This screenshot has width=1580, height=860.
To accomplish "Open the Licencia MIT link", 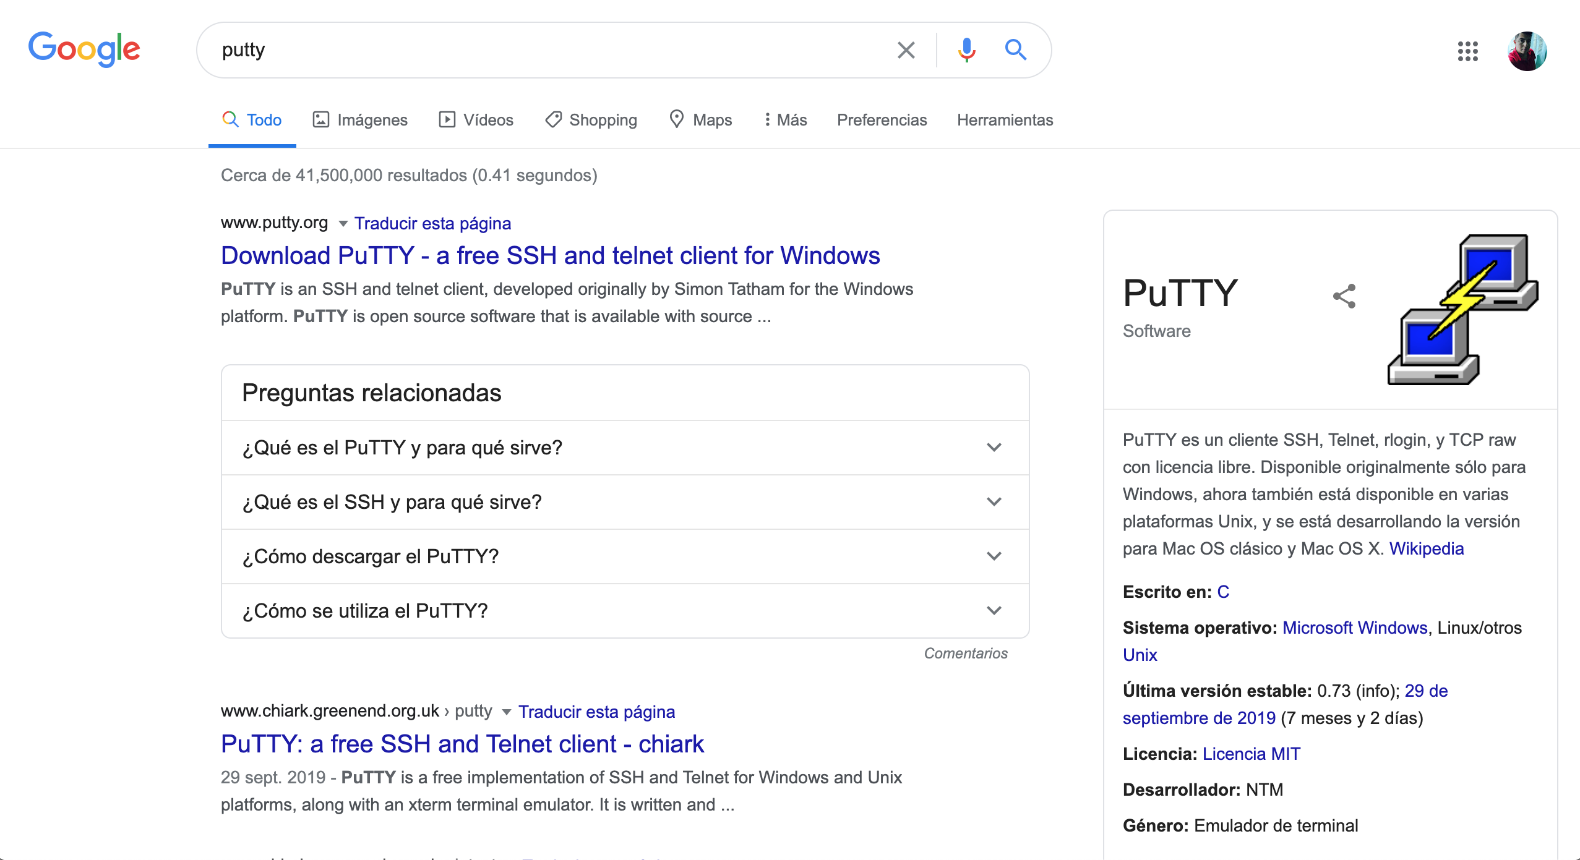I will point(1252,754).
